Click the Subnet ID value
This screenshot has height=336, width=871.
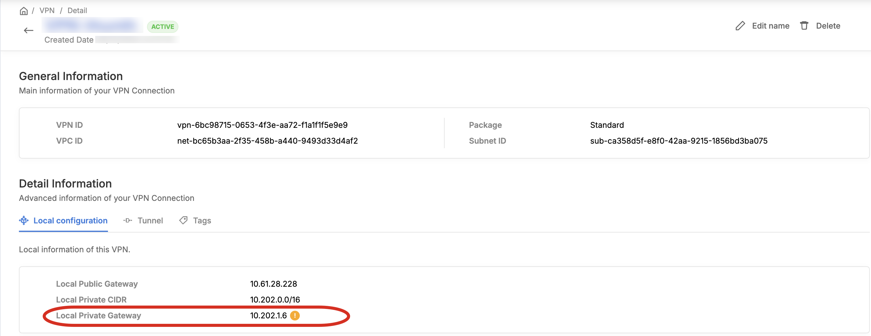click(x=679, y=141)
